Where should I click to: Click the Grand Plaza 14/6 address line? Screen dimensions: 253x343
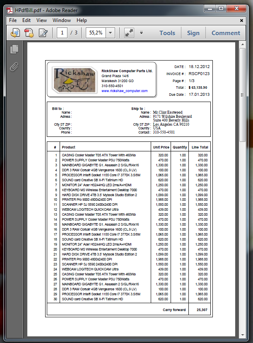115,76
